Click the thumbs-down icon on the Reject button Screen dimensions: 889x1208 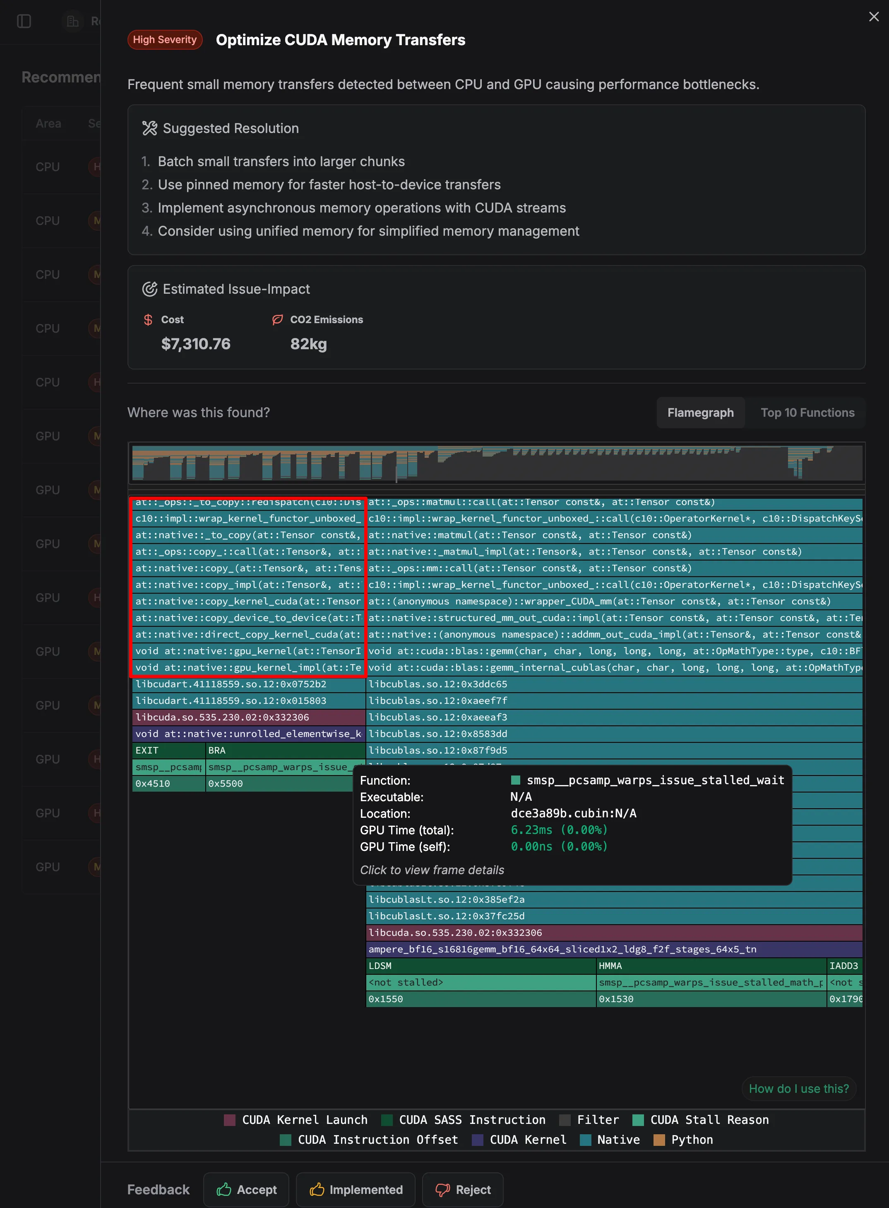(x=443, y=1189)
